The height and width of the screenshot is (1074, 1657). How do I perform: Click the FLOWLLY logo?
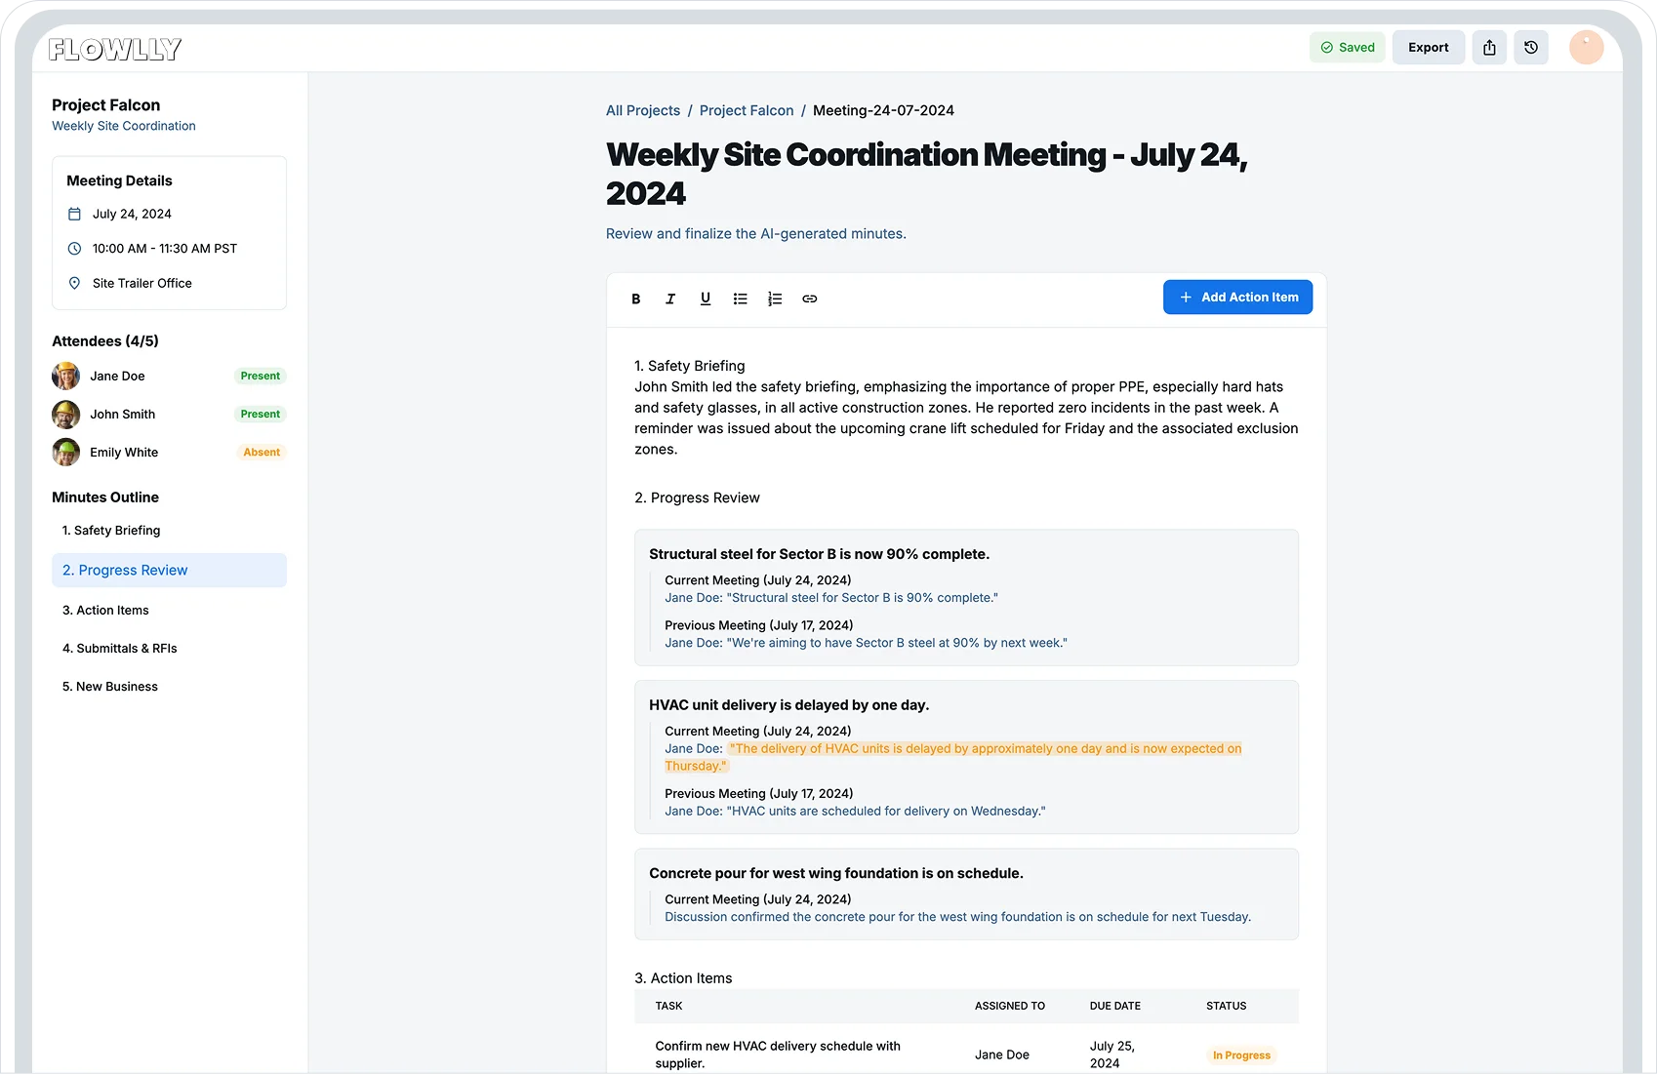click(x=115, y=49)
